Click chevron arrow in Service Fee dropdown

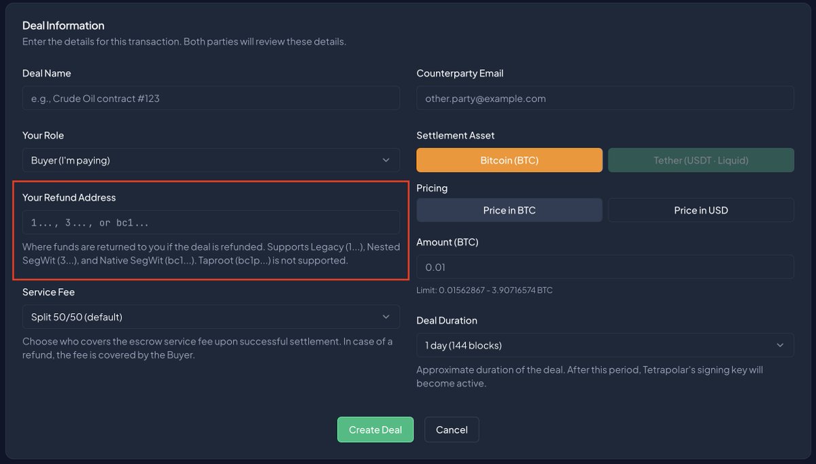(x=386, y=317)
